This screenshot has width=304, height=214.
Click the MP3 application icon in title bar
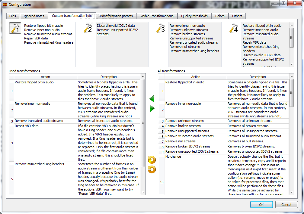coord(5,5)
